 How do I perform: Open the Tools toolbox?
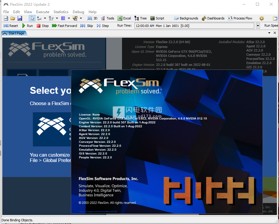(107, 18)
